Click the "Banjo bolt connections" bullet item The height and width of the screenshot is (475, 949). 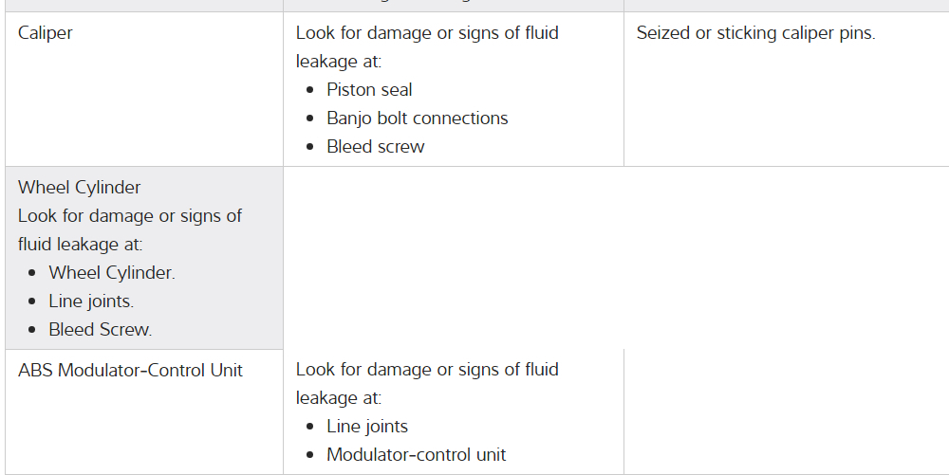point(417,119)
